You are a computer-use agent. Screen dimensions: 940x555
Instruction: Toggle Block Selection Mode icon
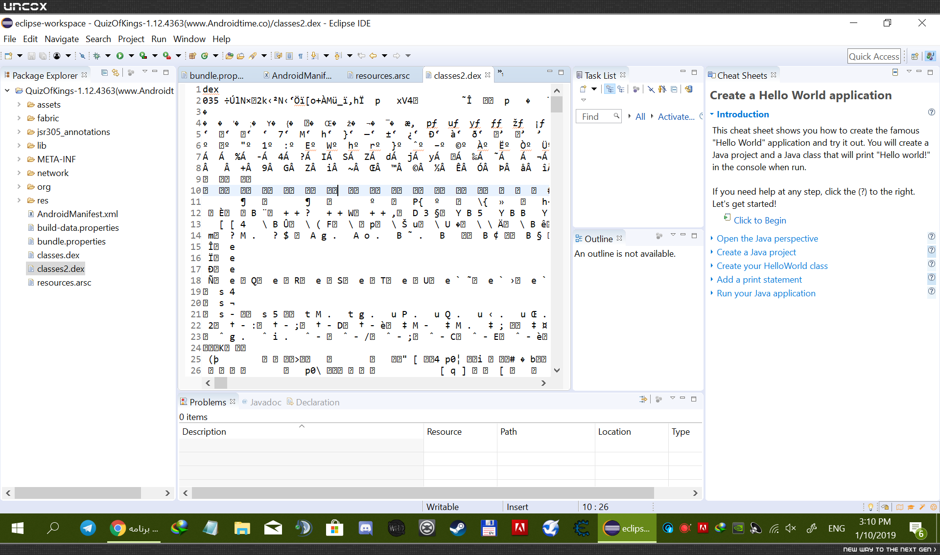(x=289, y=56)
